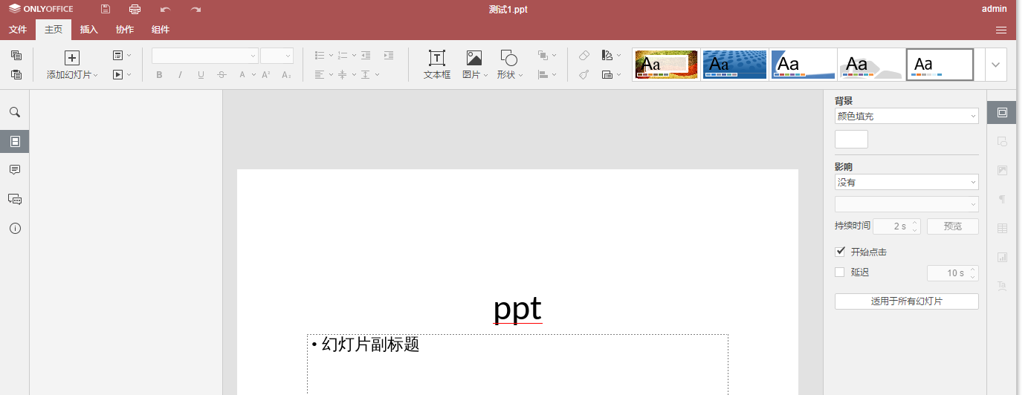Open the Comments panel in left sidebar
The image size is (1031, 395).
tap(15, 170)
